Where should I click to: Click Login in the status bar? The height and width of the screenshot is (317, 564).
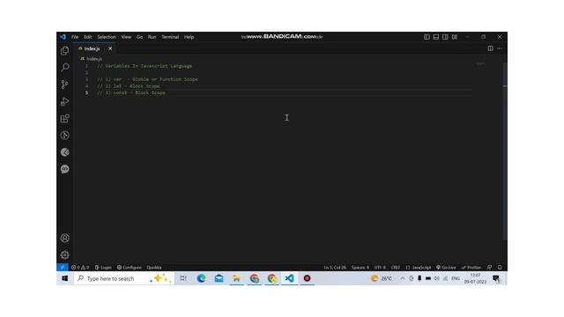tap(103, 268)
